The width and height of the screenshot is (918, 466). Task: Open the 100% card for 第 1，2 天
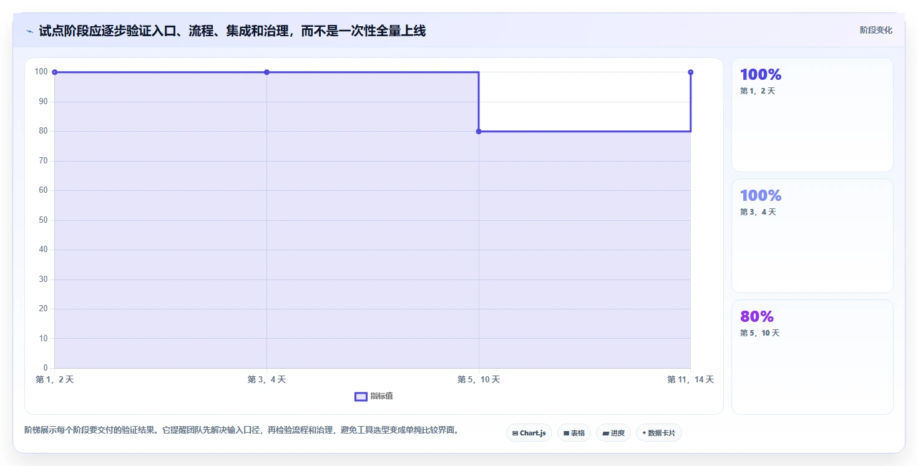click(812, 115)
